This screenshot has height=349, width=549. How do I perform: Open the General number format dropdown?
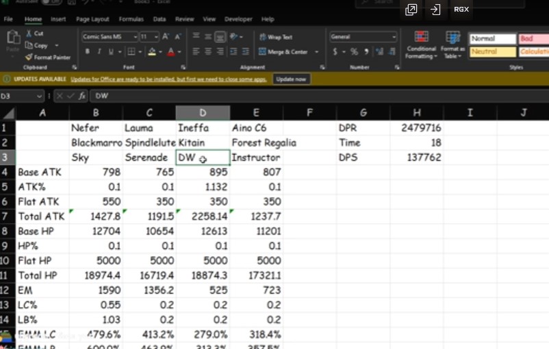click(394, 37)
